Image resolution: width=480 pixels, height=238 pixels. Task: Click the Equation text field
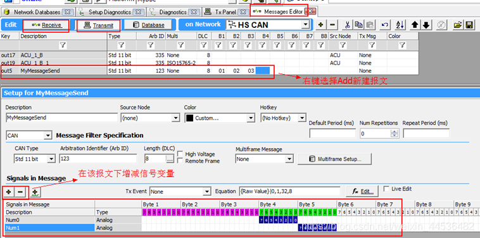point(289,192)
